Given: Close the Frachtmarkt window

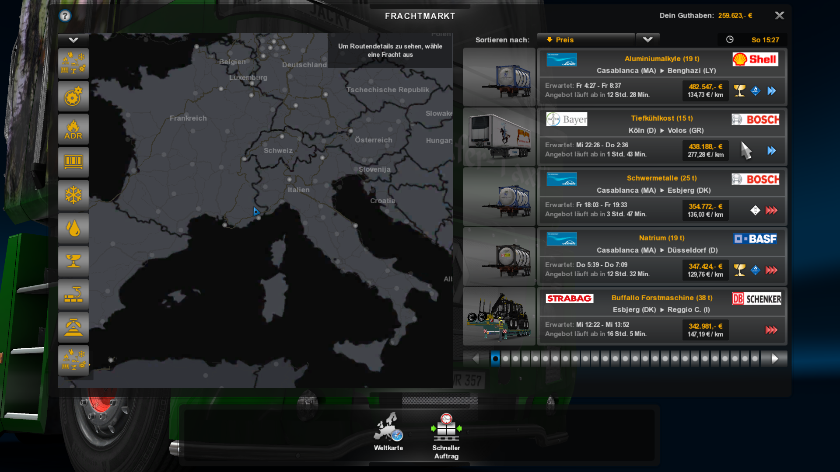Looking at the screenshot, I should 780,16.
